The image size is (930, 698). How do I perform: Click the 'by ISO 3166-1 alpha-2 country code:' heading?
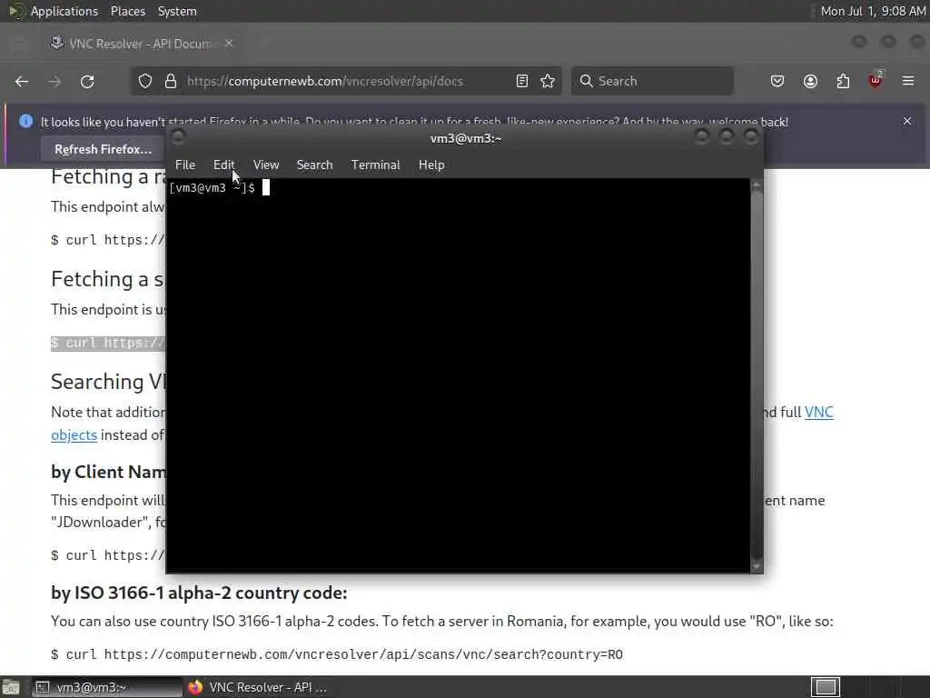click(x=199, y=593)
